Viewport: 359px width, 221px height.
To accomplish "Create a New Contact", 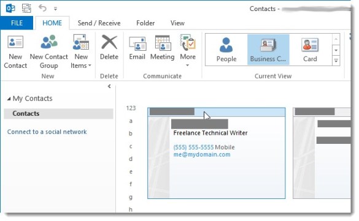I will point(15,52).
